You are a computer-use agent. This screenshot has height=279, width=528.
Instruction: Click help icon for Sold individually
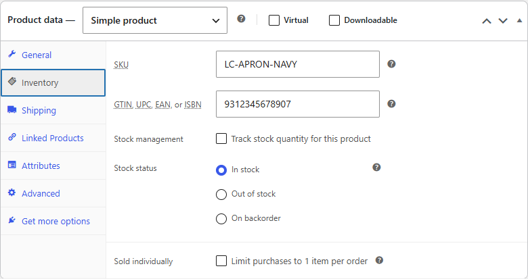(x=379, y=260)
